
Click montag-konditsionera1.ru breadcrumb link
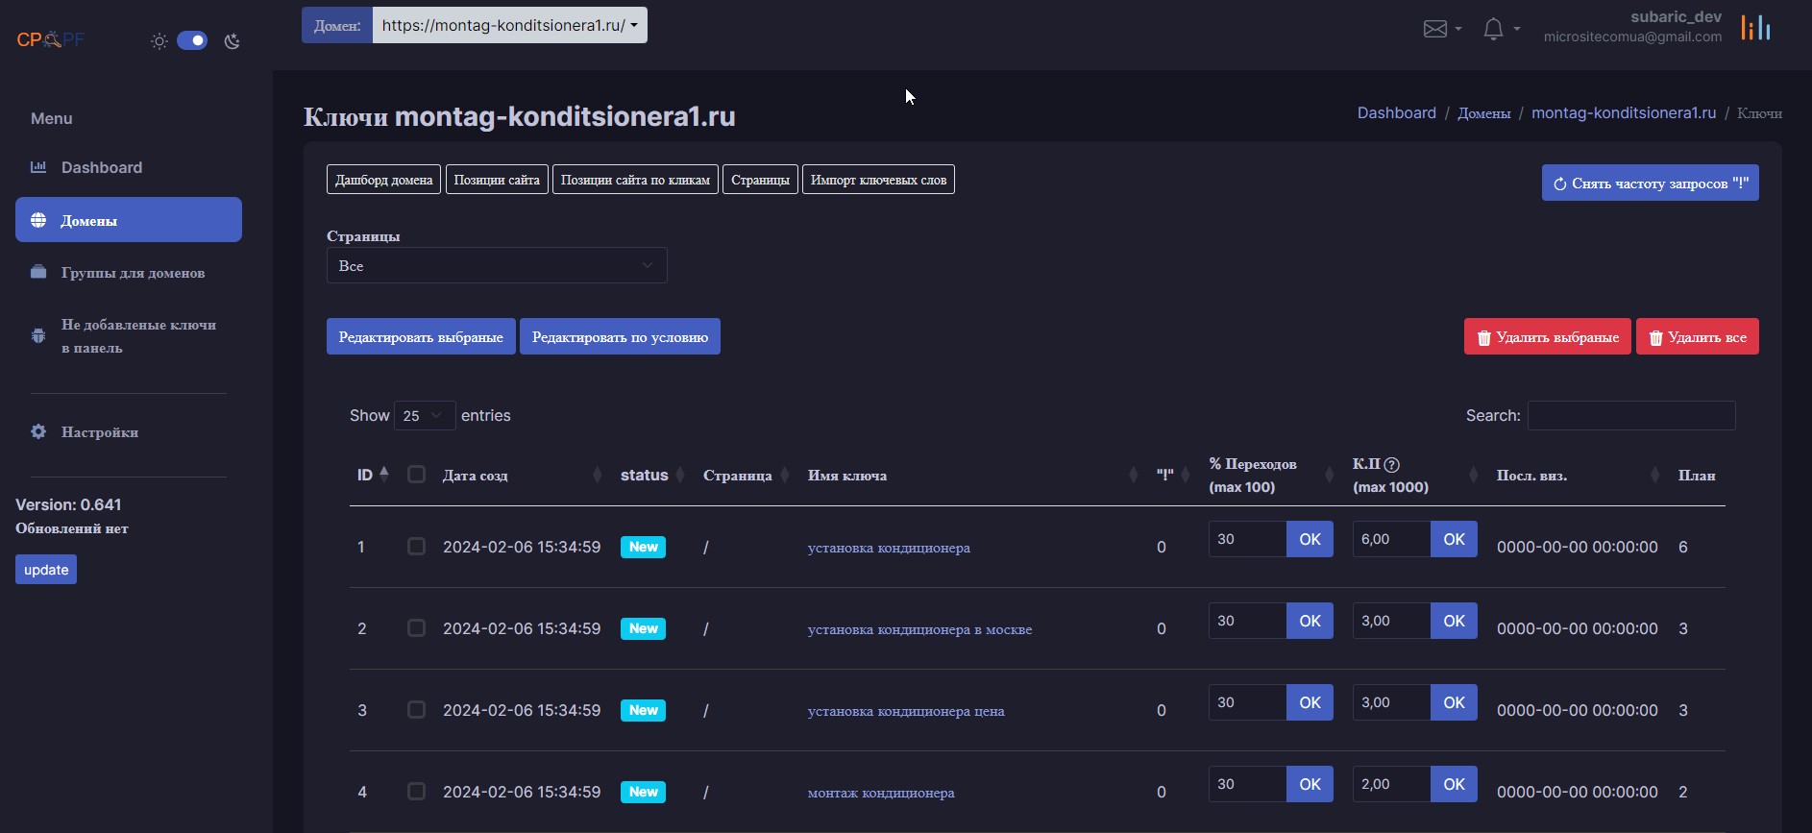coord(1624,112)
